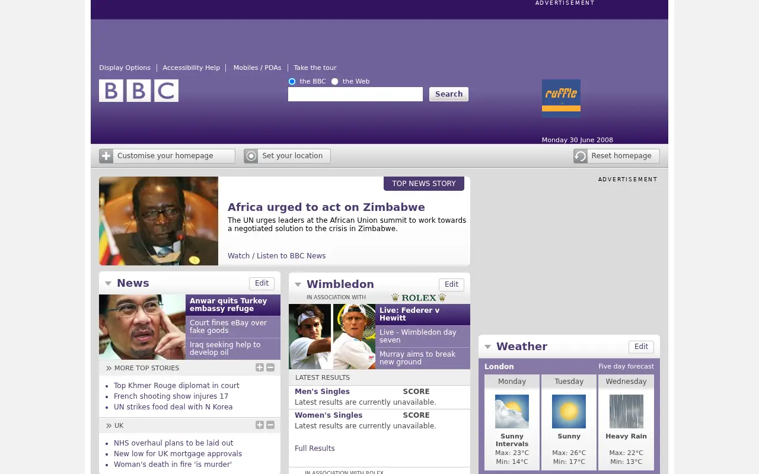Select the 'the Web' search radio button
The width and height of the screenshot is (759, 474).
(334, 81)
